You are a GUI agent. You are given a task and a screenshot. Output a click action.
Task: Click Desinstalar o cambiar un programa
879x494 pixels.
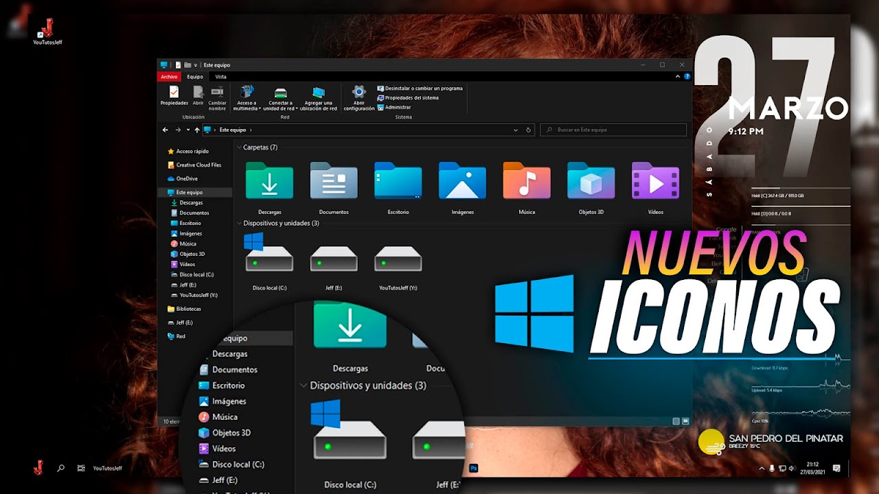pos(420,89)
